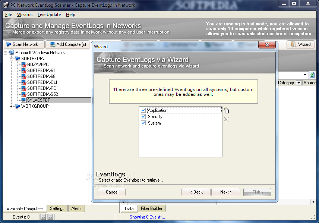319x223 pixels.
Task: Select the Data tab
Action: 129,209
